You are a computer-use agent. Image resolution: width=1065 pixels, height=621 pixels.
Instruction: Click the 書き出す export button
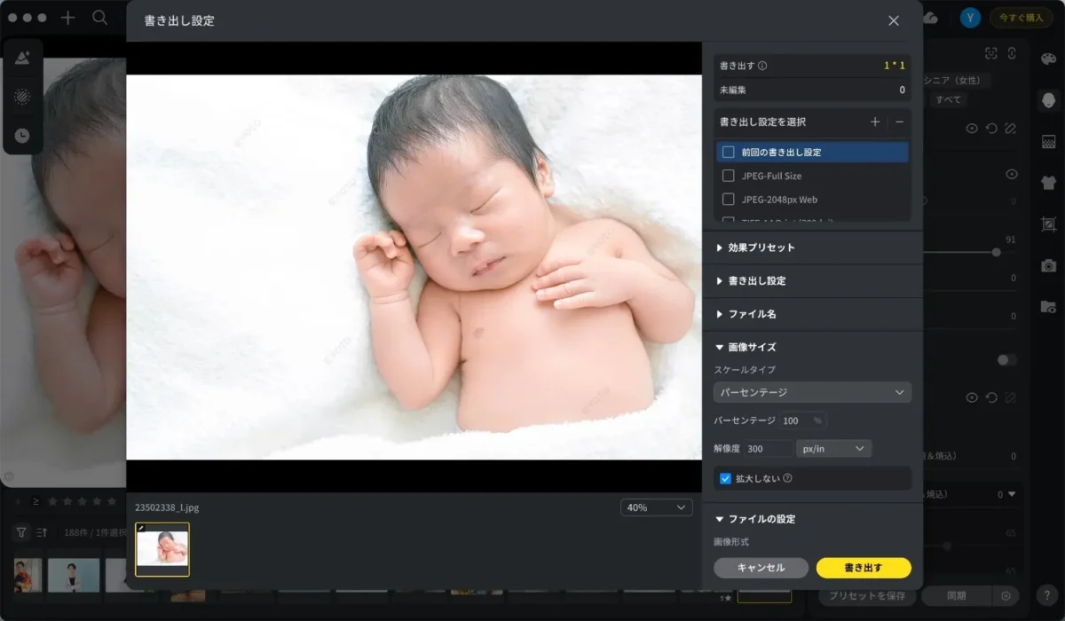(x=864, y=568)
